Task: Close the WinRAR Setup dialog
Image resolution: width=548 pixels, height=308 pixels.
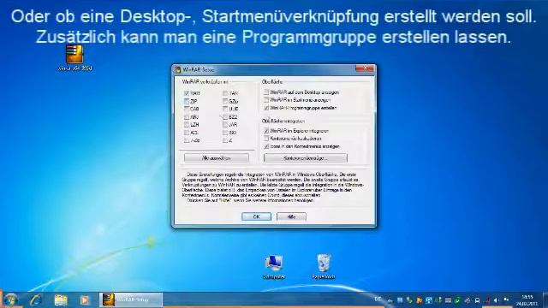Action: click(x=365, y=68)
